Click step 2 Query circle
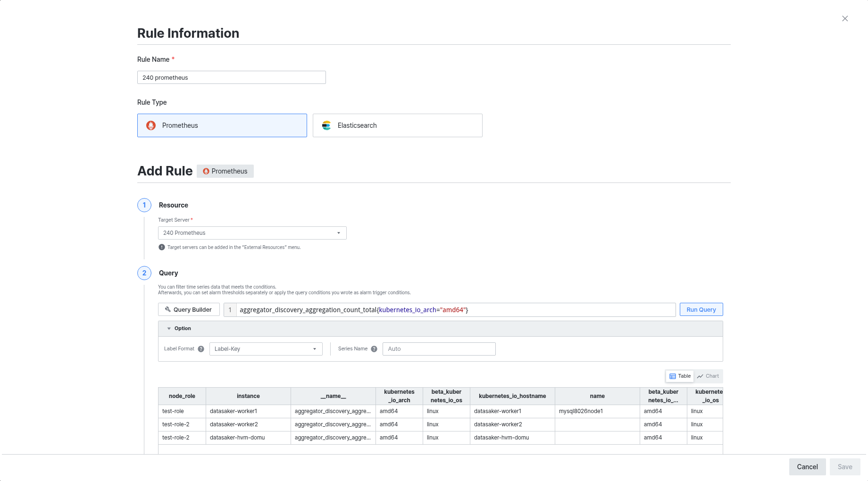This screenshot has height=481, width=868. click(x=144, y=273)
